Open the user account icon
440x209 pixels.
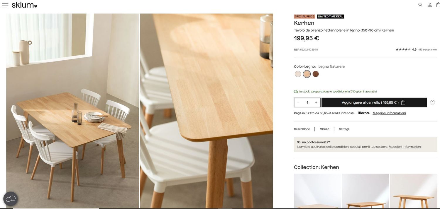(430, 5)
